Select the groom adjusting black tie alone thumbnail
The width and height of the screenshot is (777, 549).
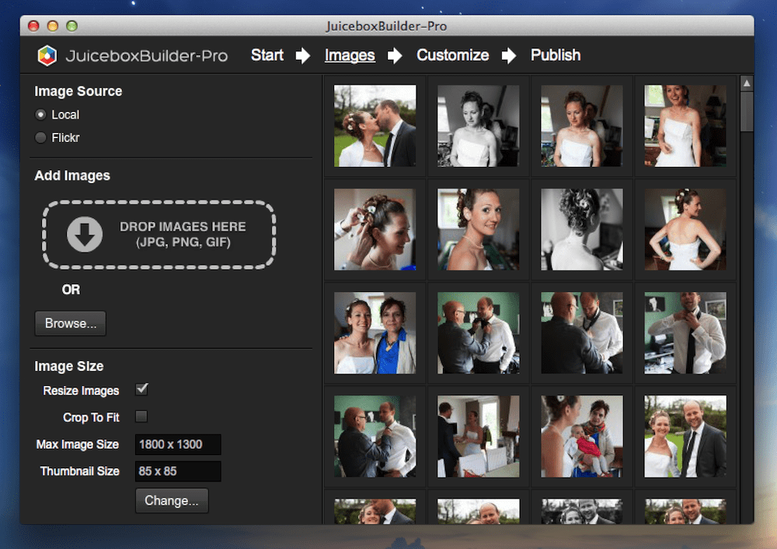coord(685,332)
